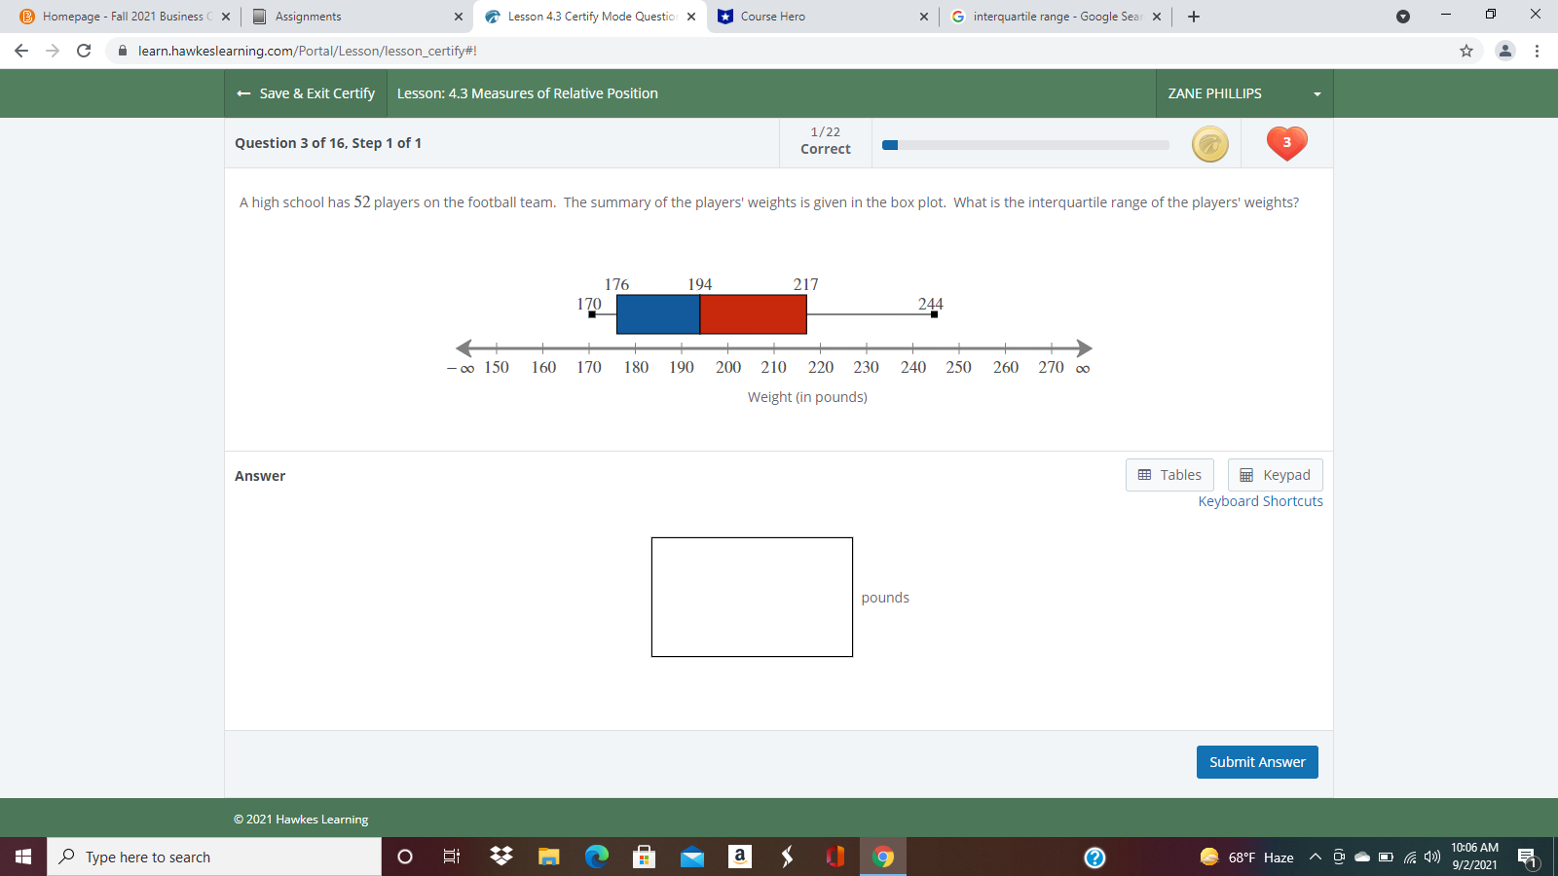Open Cortana from the taskbar circle

click(x=405, y=857)
